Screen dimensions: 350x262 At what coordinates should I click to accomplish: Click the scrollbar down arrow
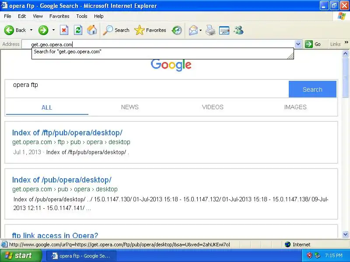345,234
